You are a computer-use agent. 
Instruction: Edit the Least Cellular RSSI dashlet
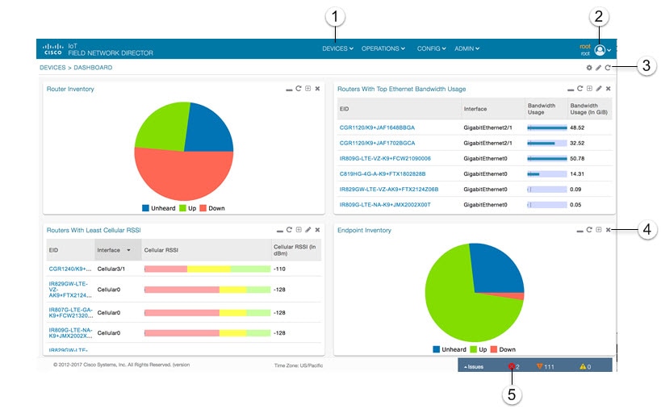(308, 230)
